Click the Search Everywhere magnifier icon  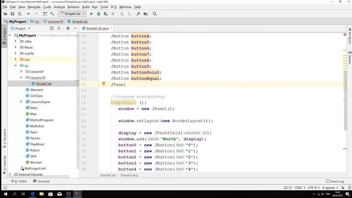(155, 14)
